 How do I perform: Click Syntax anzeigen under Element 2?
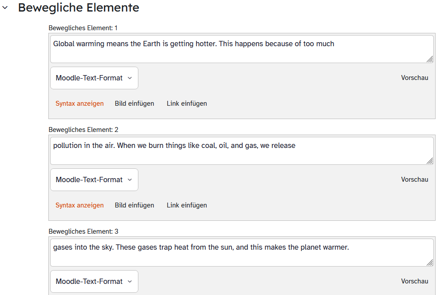click(x=79, y=205)
